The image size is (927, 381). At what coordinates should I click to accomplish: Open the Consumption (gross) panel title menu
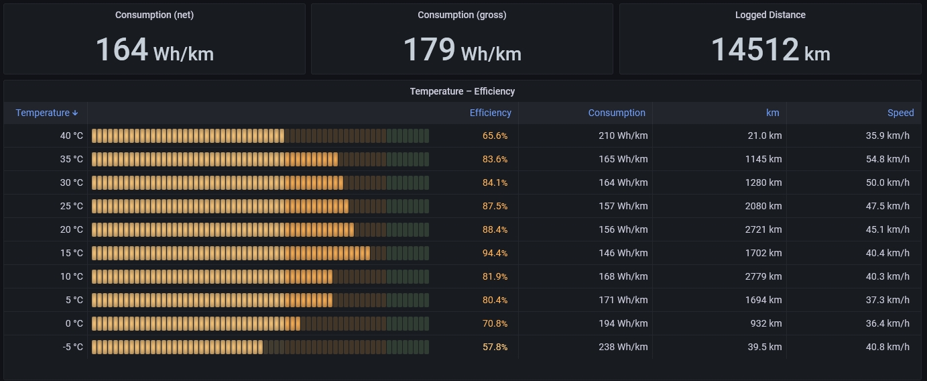click(462, 15)
